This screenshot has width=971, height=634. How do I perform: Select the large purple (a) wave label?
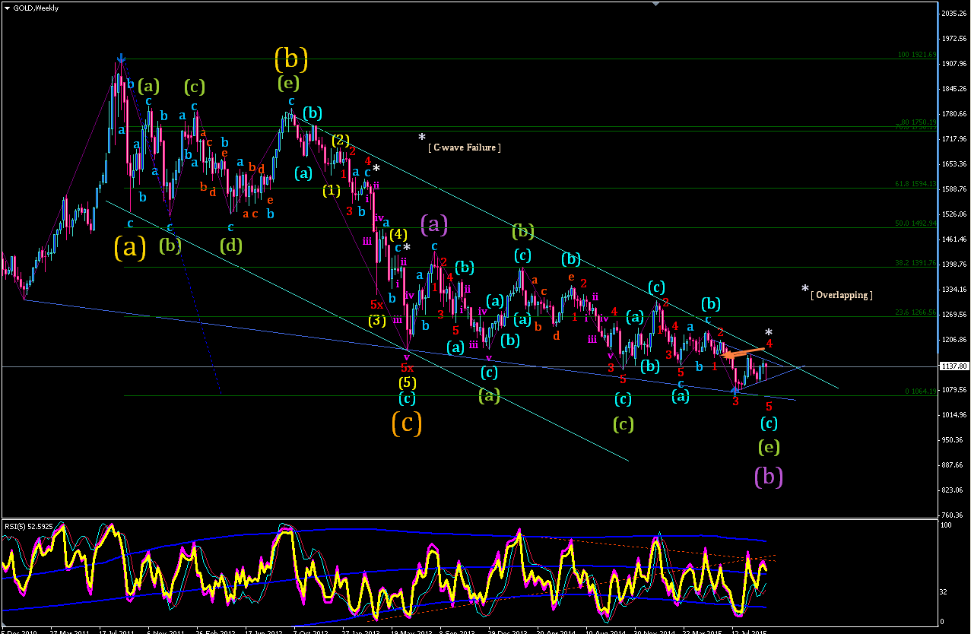[434, 223]
